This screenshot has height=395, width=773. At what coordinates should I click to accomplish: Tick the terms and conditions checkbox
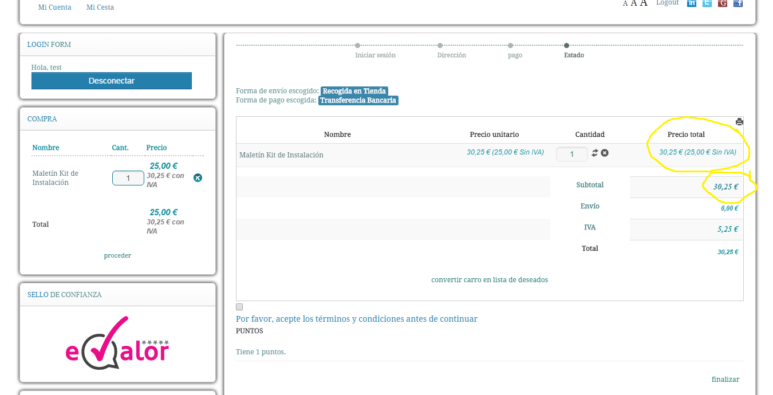pyautogui.click(x=239, y=307)
